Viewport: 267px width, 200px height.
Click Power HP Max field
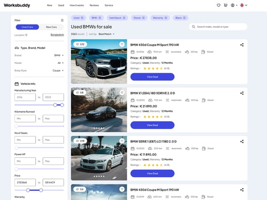coord(53,161)
